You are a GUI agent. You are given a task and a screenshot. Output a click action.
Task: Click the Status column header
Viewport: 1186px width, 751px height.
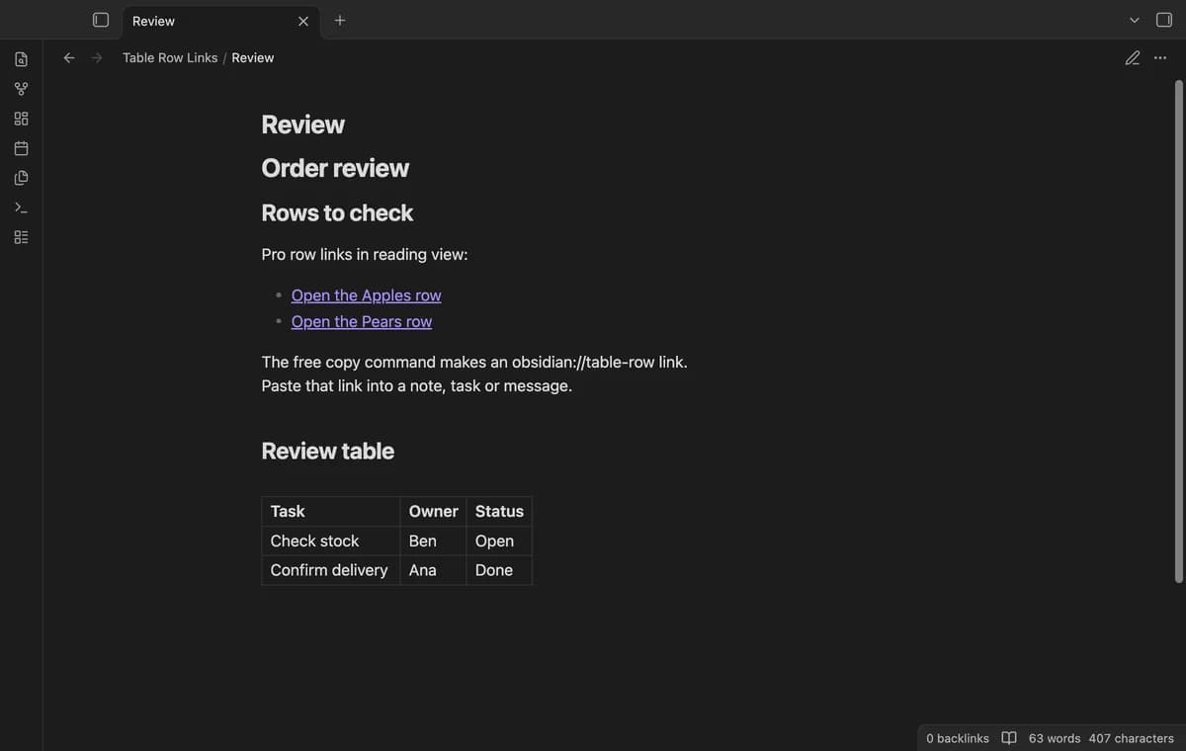point(499,511)
